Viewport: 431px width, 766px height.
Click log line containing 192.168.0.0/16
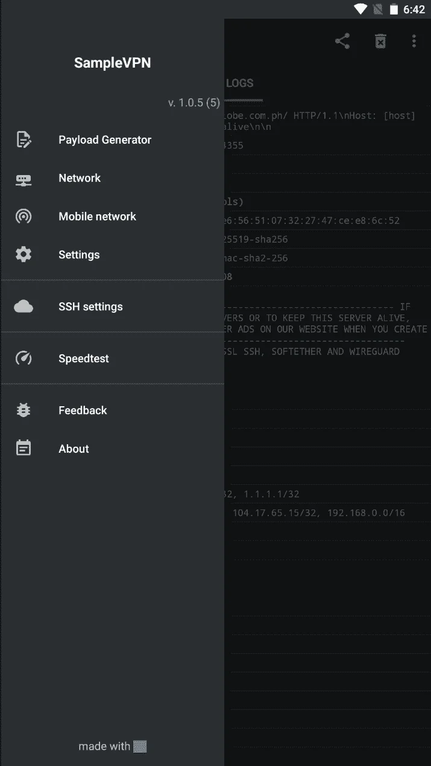[319, 513]
